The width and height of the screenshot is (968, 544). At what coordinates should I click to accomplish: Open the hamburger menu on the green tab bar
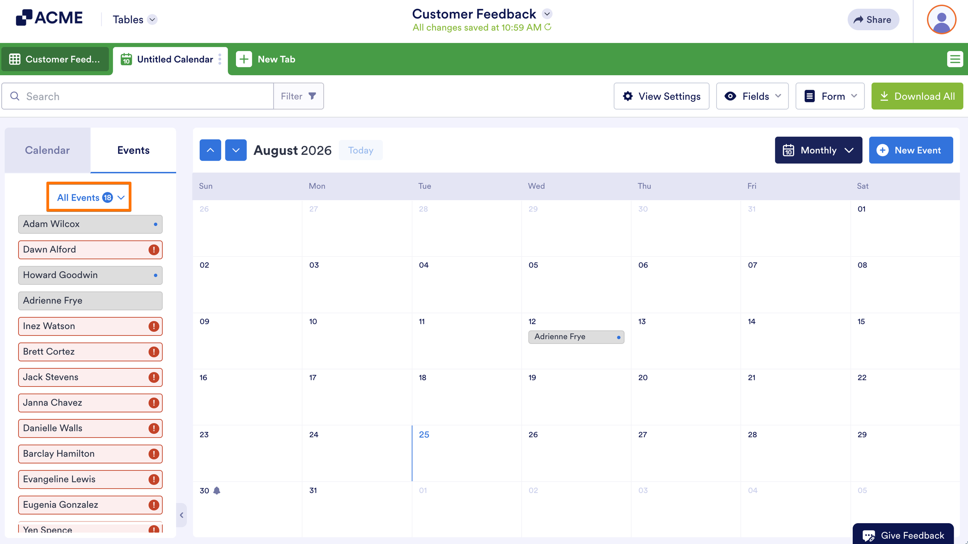(955, 59)
